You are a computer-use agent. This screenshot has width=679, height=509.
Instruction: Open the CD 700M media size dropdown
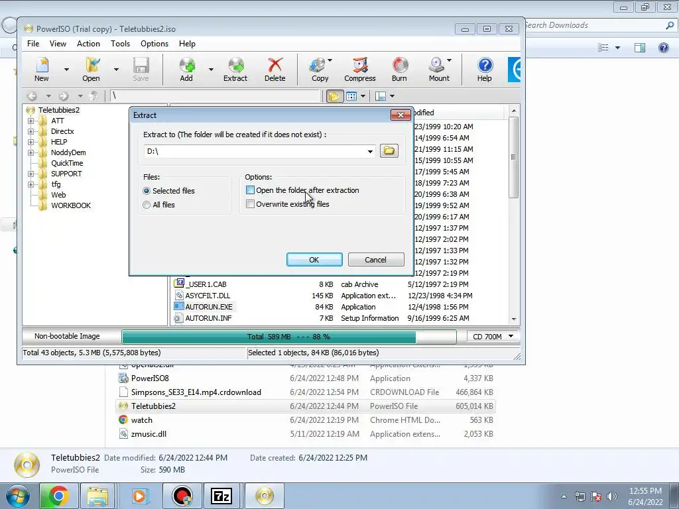511,336
